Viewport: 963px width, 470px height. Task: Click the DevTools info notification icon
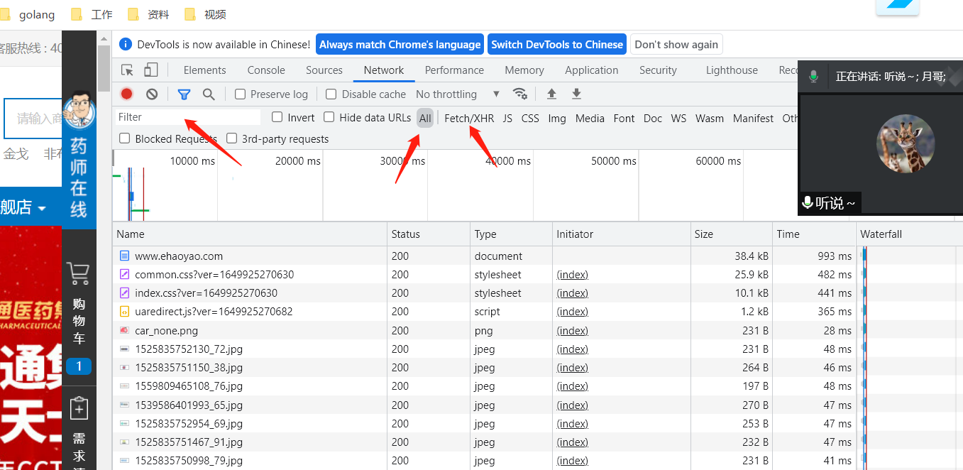[x=126, y=44]
